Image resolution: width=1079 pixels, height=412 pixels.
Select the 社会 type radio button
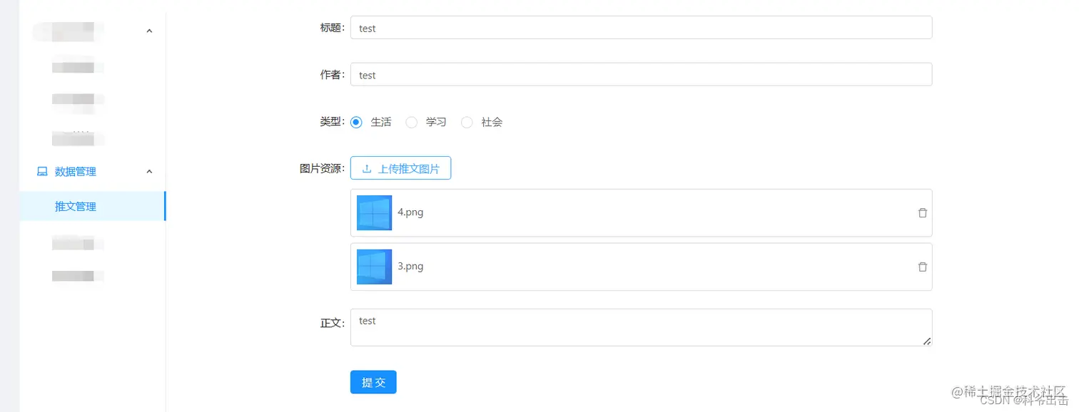[467, 122]
